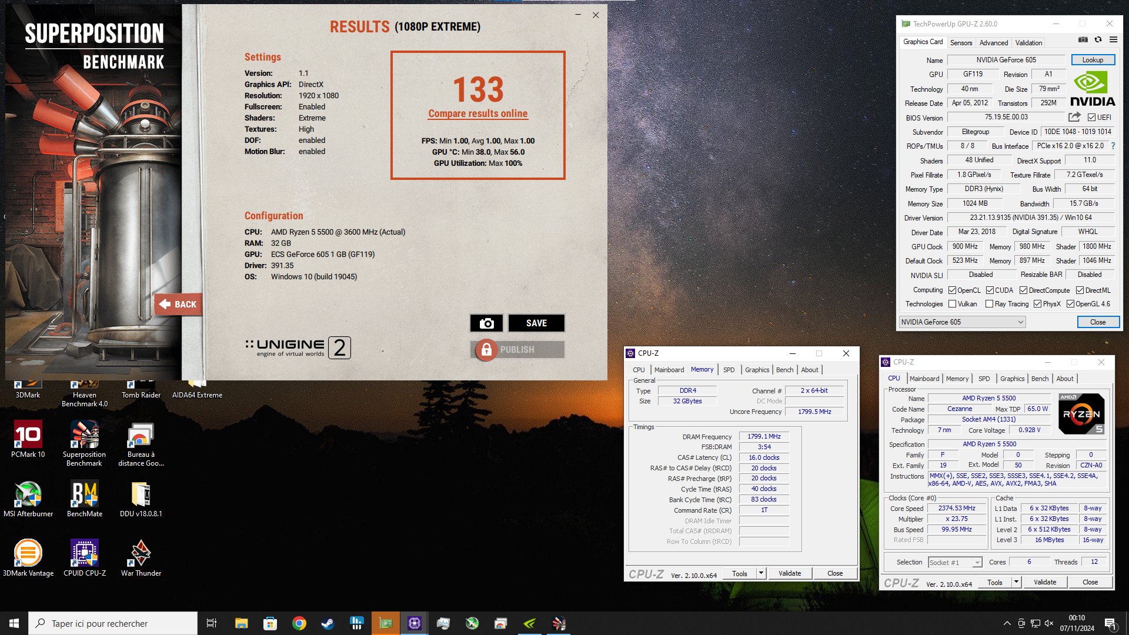
Task: Click Validate in the CPU-Z Memory window
Action: [x=790, y=573]
